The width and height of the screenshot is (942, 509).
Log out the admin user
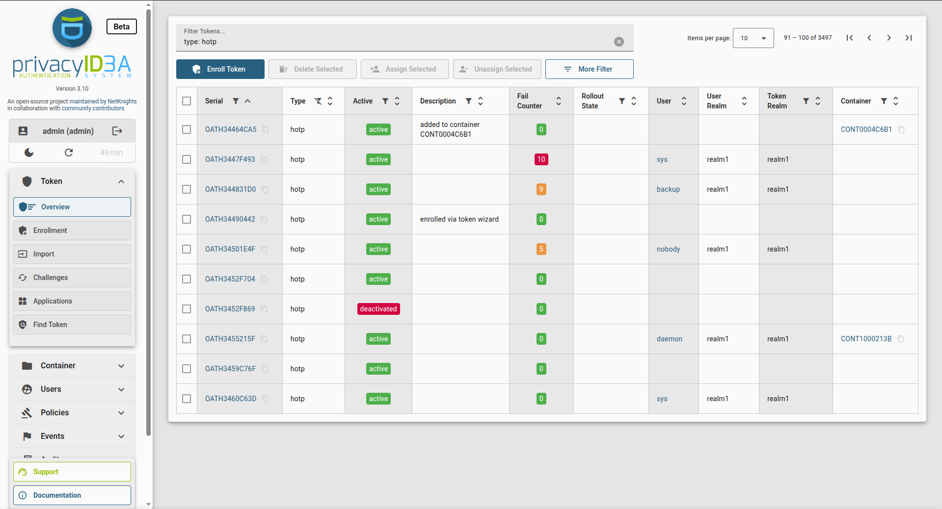tap(117, 131)
